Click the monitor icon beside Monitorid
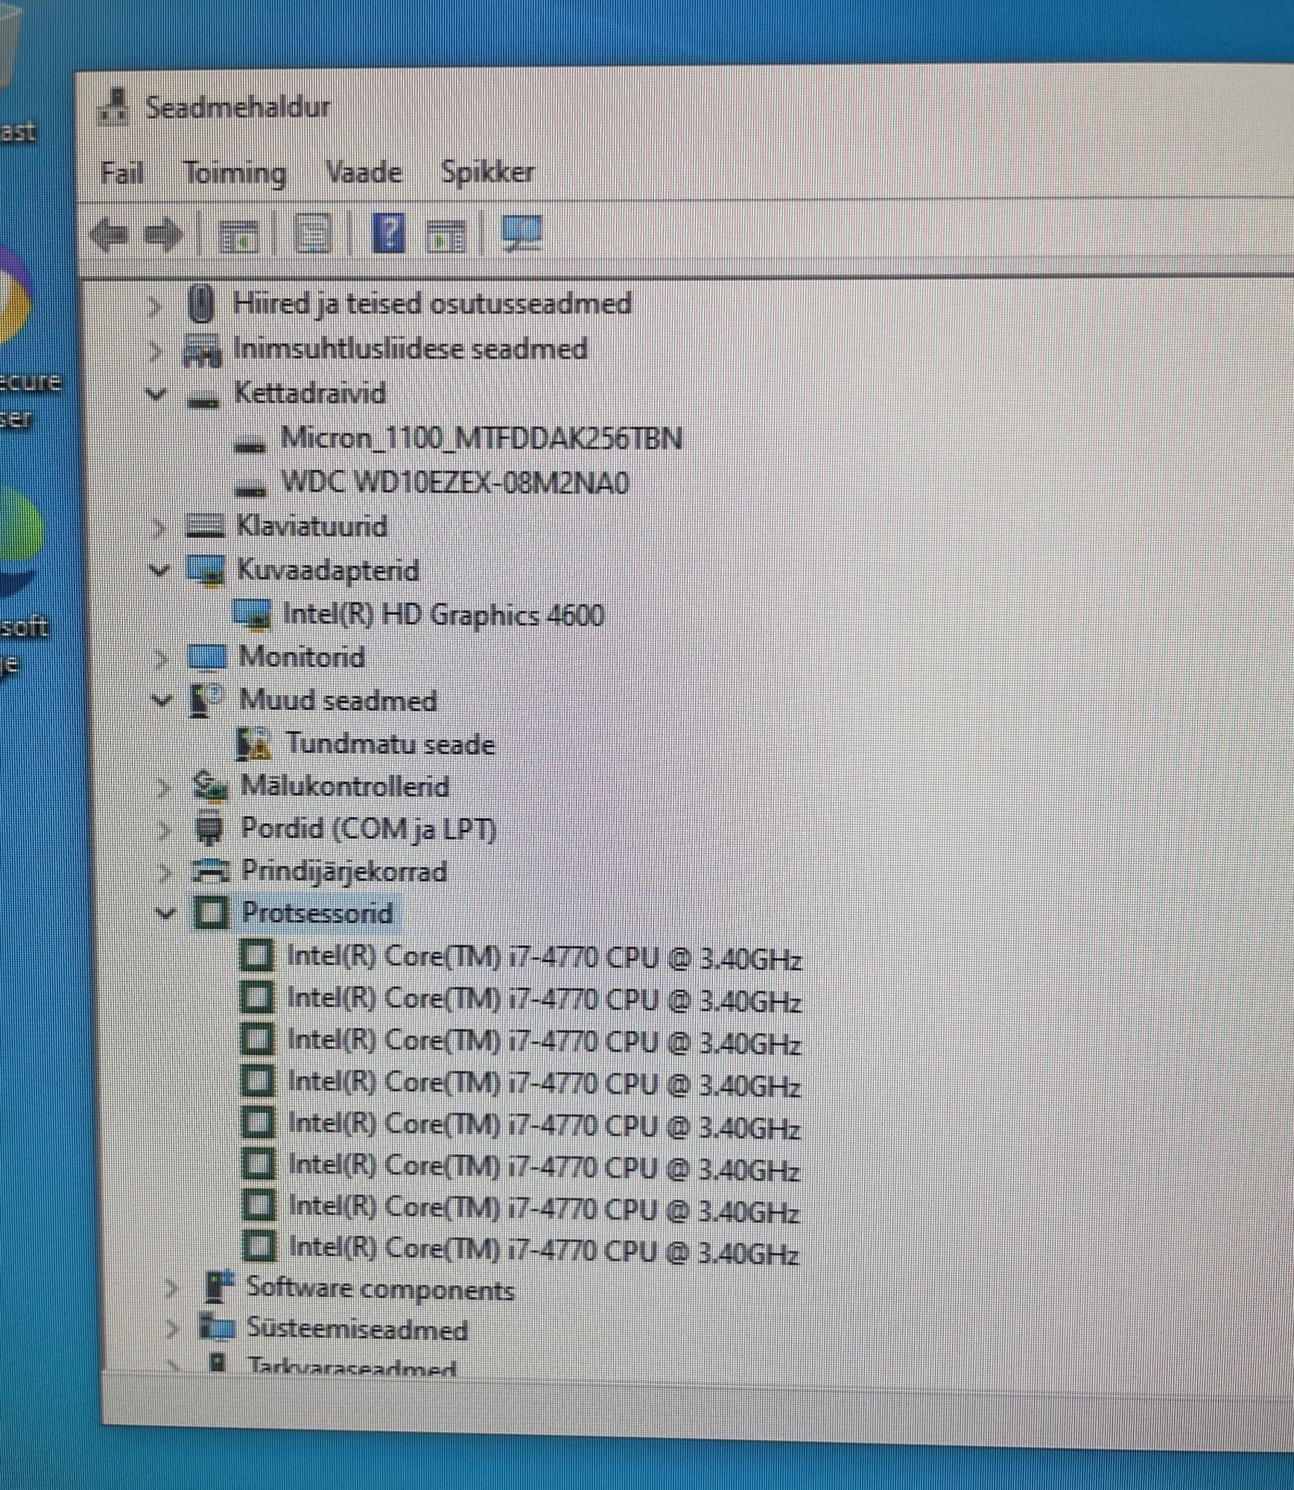This screenshot has height=1490, width=1294. (207, 657)
